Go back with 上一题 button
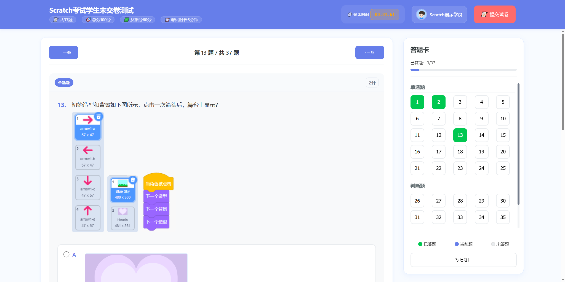565x282 pixels. [x=63, y=52]
